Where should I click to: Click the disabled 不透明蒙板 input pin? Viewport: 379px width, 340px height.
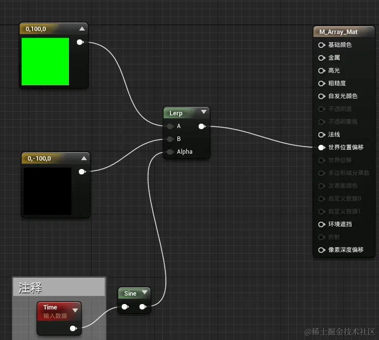pyautogui.click(x=322, y=122)
